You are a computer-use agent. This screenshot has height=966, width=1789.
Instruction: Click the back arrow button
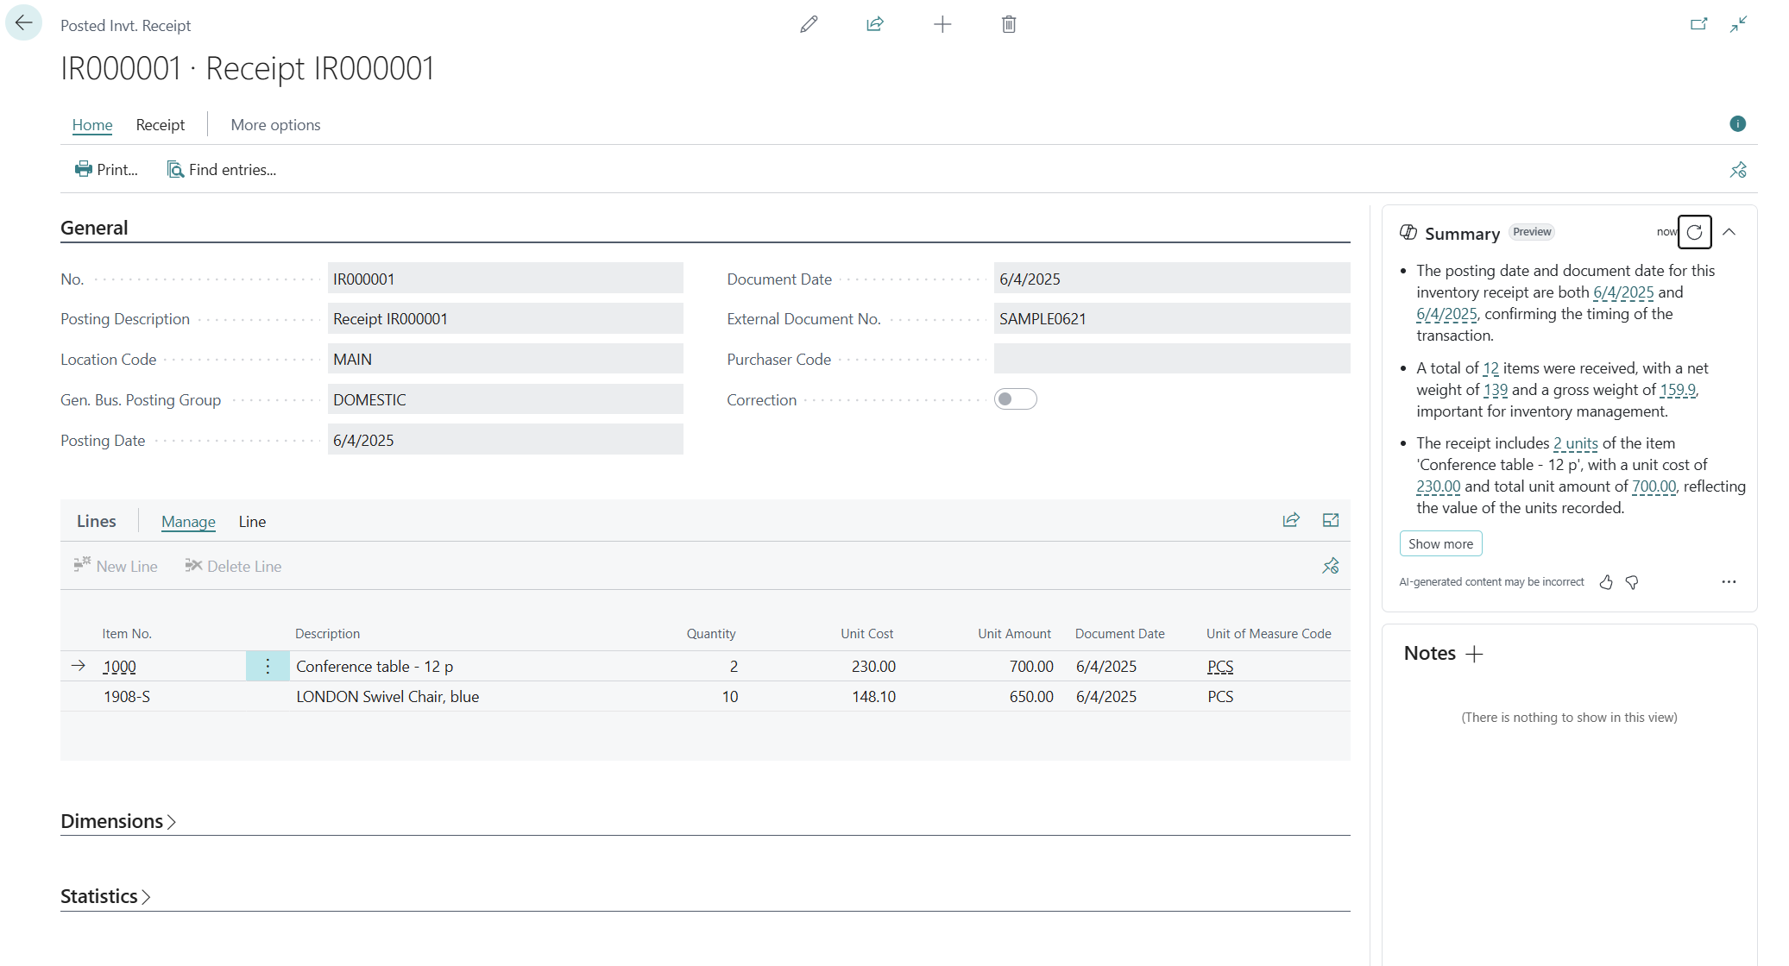pyautogui.click(x=23, y=23)
